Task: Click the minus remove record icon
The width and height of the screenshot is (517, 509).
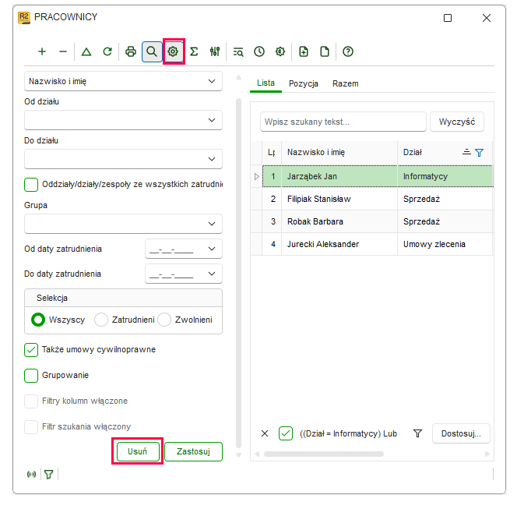Action: [x=63, y=51]
